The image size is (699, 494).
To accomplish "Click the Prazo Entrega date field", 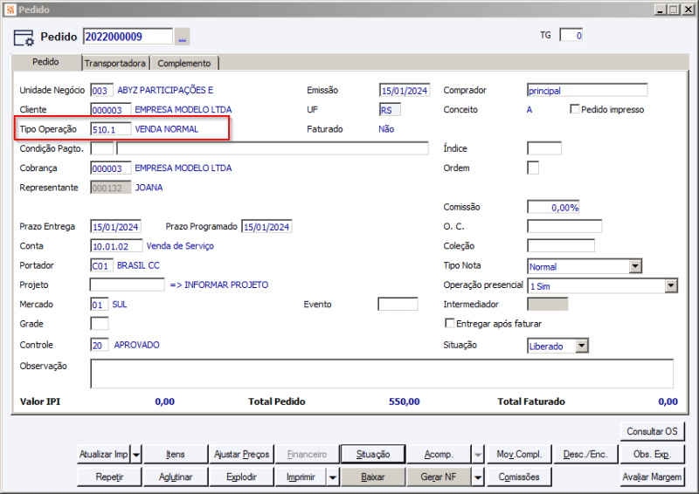I will coord(116,227).
